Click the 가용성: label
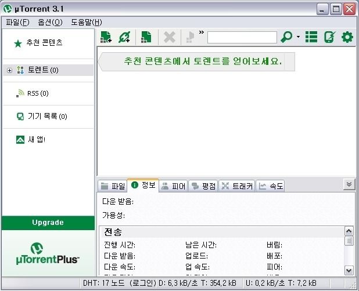Screen dimensions: 359x291 113,215
